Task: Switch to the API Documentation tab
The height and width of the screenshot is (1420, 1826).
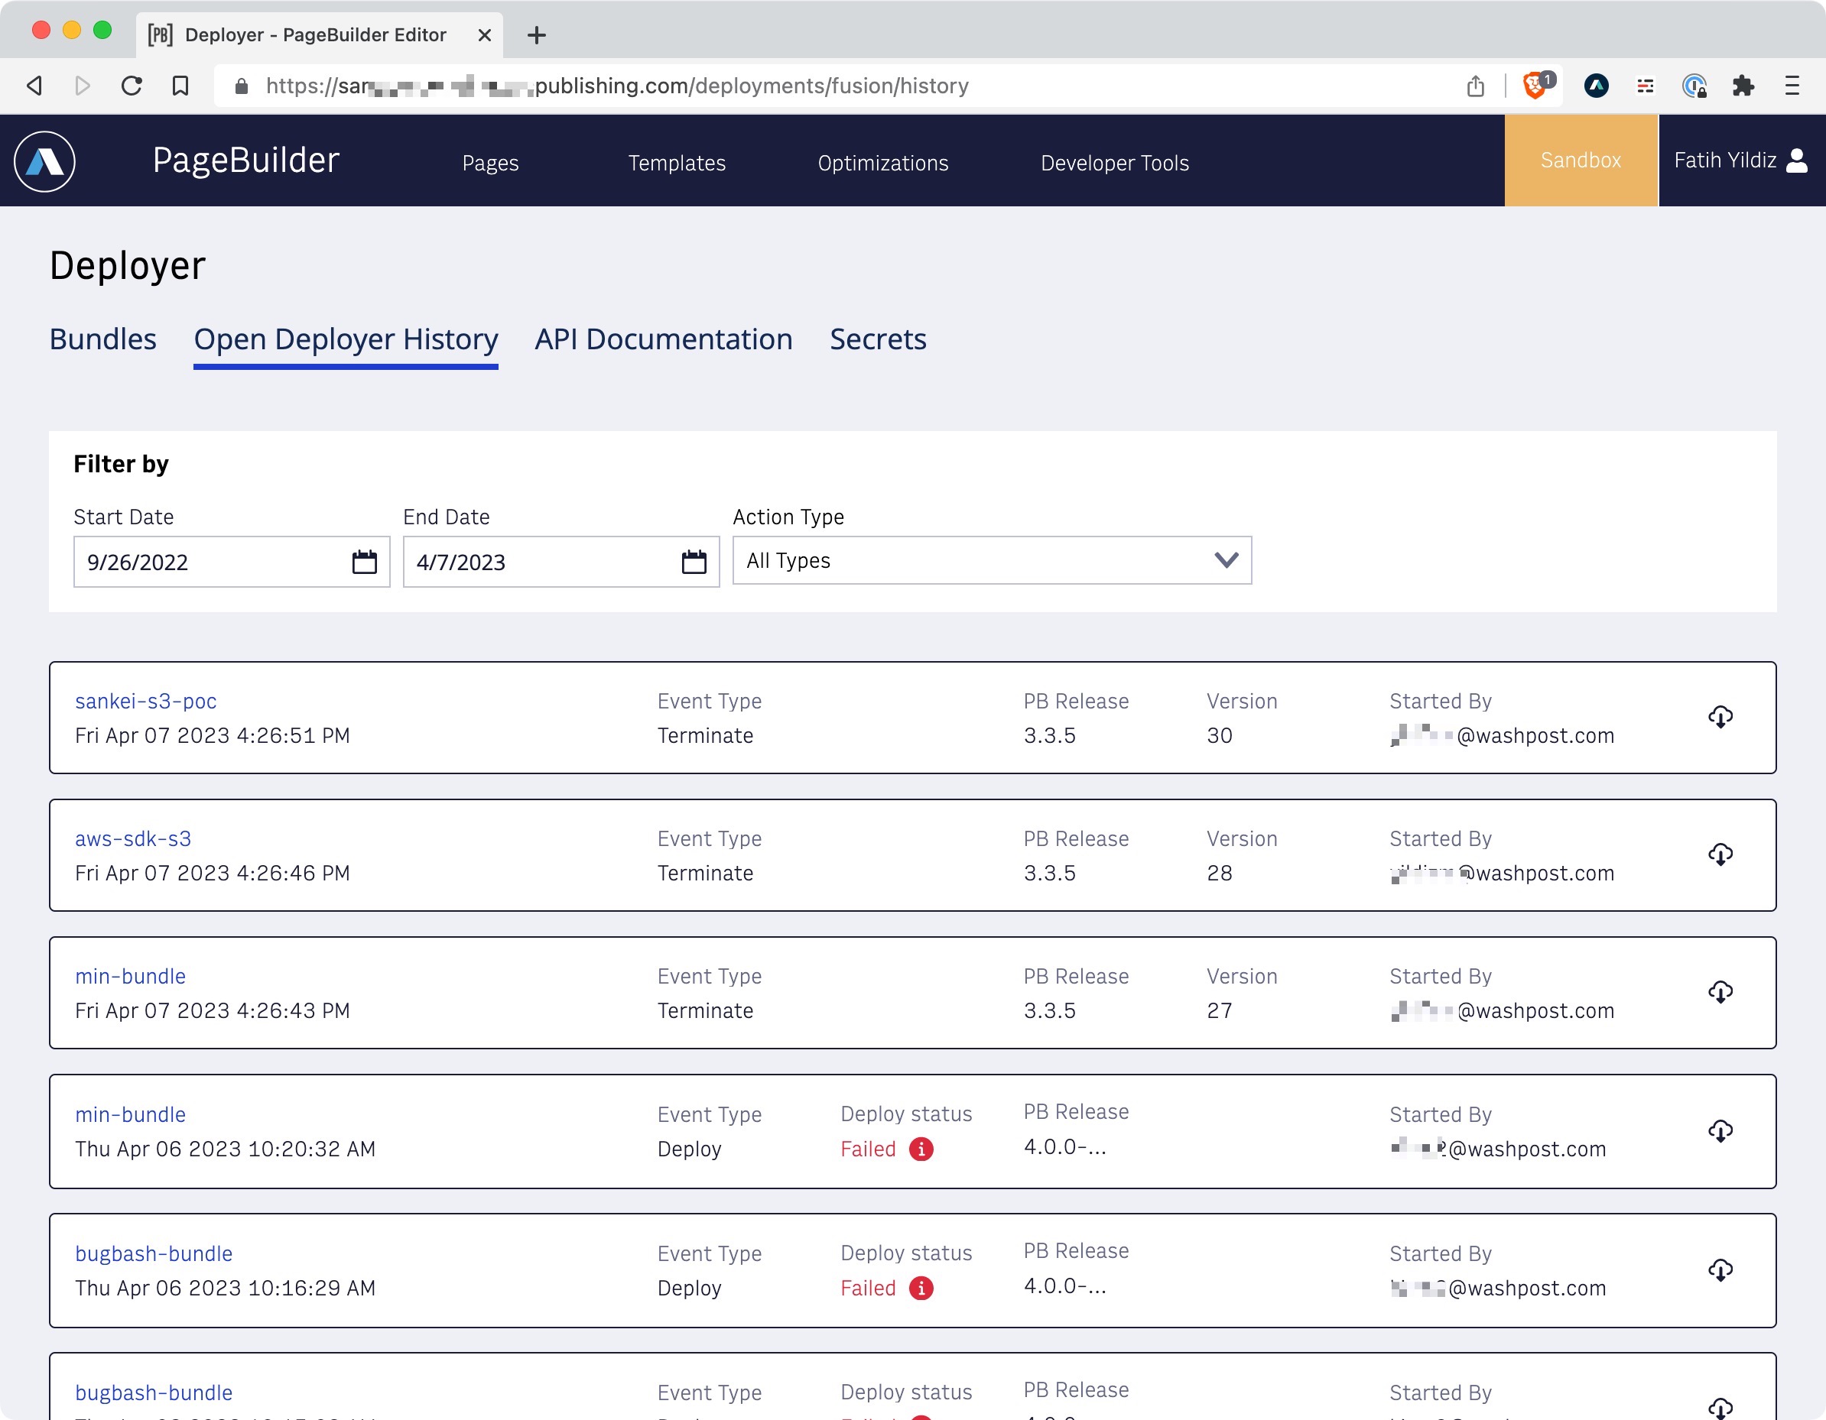Action: click(x=664, y=339)
